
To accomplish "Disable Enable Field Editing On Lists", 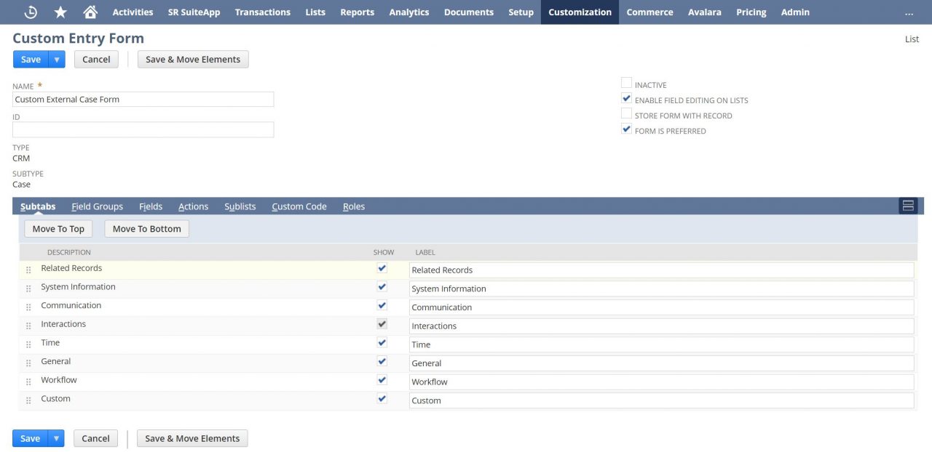I will click(x=626, y=98).
